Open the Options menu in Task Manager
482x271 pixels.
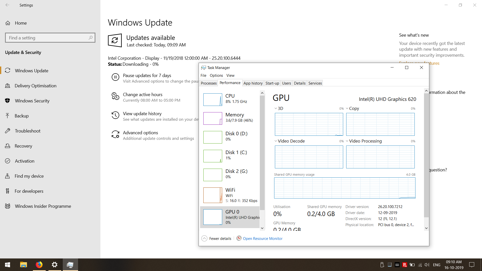216,75
